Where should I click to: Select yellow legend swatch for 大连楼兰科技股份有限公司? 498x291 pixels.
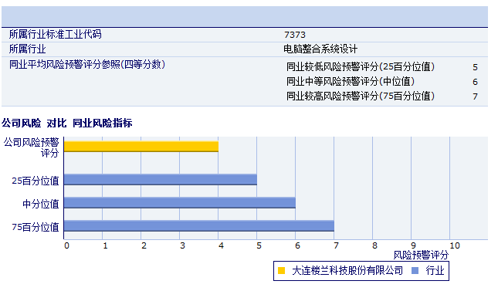pyautogui.click(x=281, y=271)
